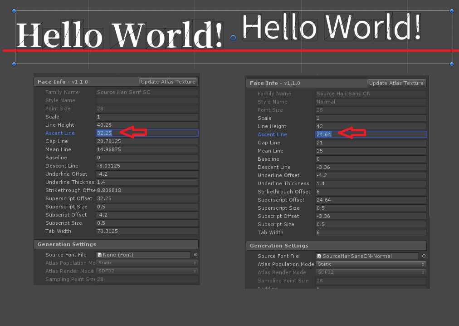Click the blue Ascent Line label in left panel
Screen dimensions: 459x326
tap(60, 133)
